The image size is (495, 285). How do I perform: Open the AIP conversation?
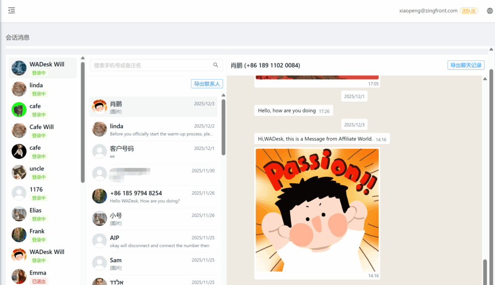153,241
